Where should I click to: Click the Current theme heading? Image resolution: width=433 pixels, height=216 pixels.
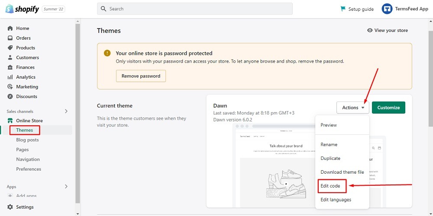point(115,106)
